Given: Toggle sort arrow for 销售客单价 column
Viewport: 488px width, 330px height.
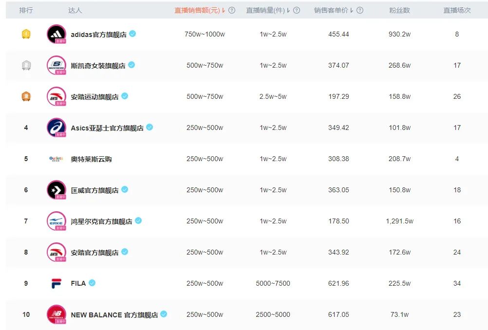Looking at the screenshot, I should [x=352, y=9].
